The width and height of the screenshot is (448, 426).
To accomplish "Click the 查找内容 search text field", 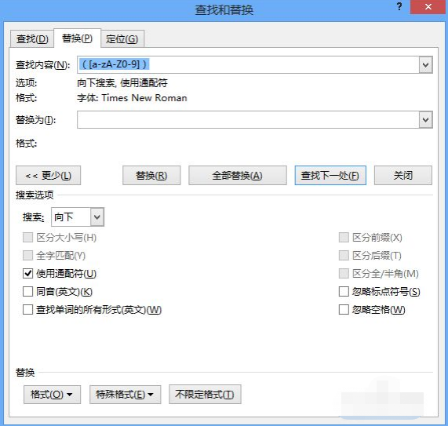I will point(248,65).
